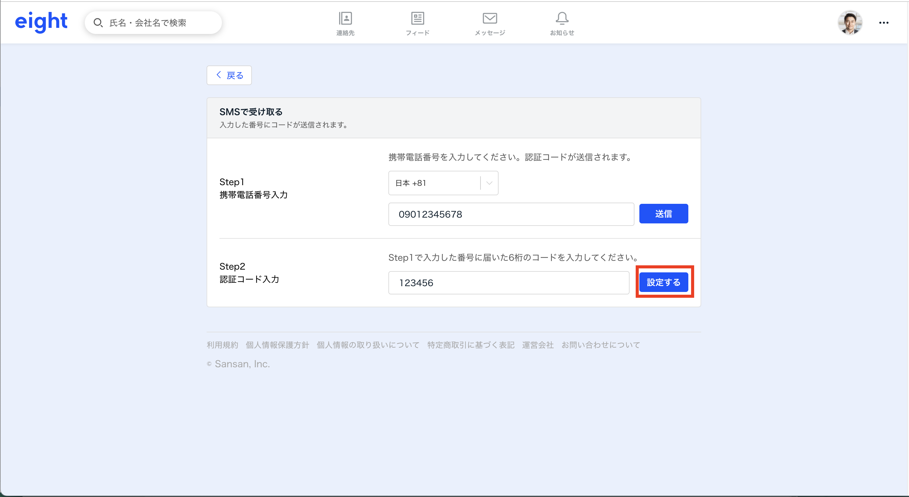The image size is (909, 497).
Task: Select the 123456 verification code field
Action: (508, 282)
